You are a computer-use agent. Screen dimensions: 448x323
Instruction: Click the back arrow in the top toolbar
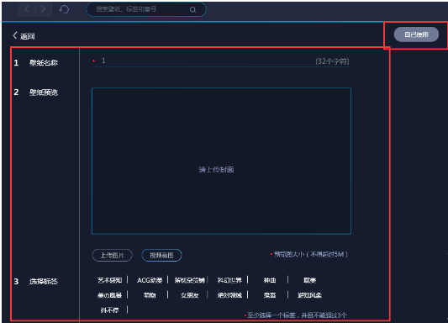coord(27,9)
